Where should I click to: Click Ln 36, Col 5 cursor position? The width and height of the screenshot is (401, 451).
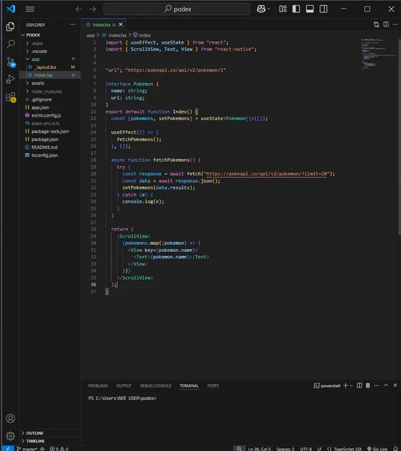(x=260, y=449)
